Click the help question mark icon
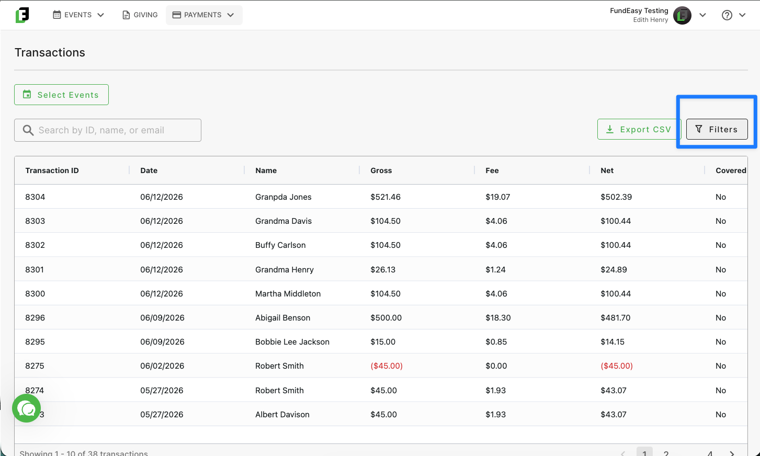Viewport: 760px width, 456px height. [x=727, y=15]
